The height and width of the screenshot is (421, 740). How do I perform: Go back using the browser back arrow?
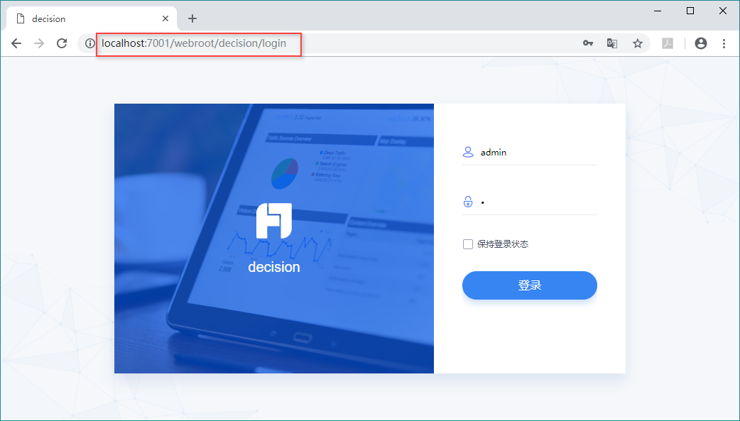(16, 43)
